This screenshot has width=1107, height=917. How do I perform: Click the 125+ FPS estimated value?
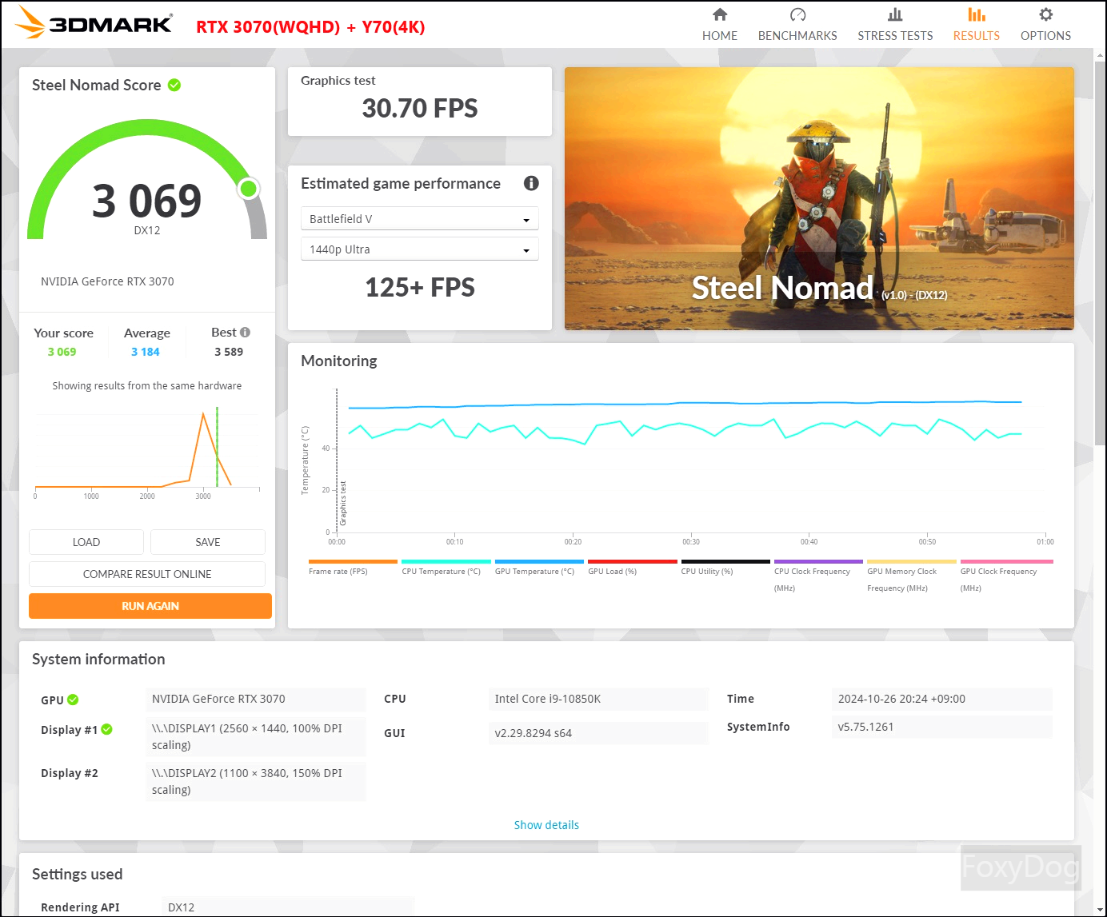tap(420, 287)
